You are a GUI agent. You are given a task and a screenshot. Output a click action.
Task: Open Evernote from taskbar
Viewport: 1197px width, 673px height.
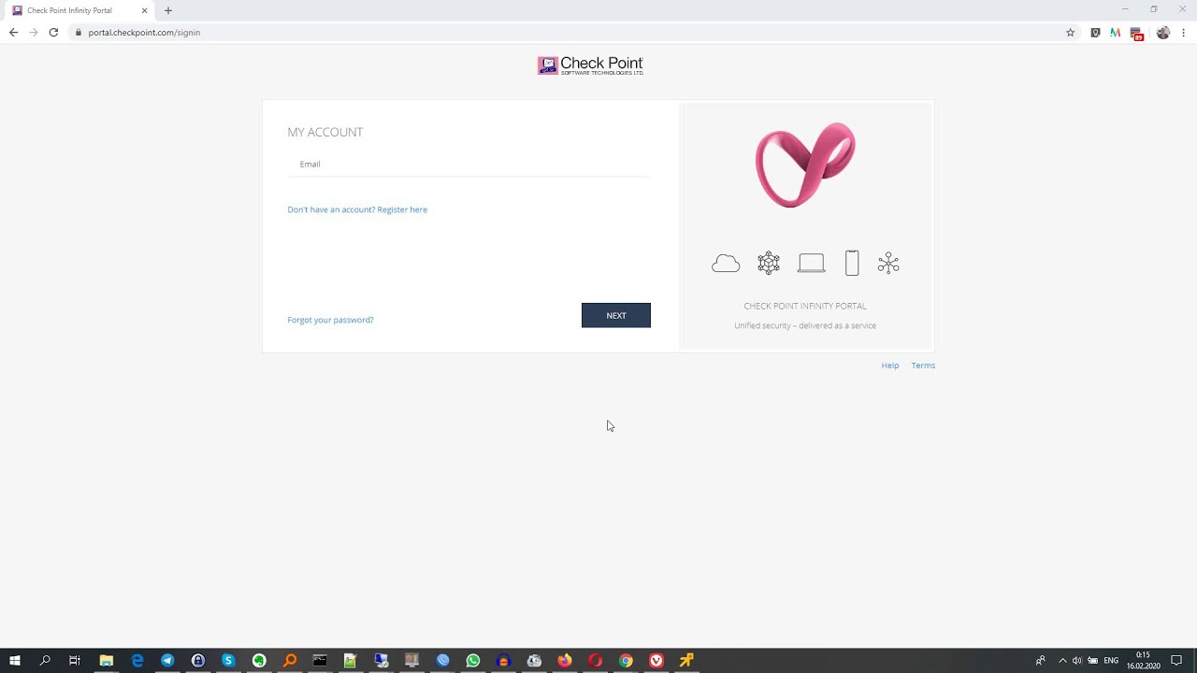(259, 661)
